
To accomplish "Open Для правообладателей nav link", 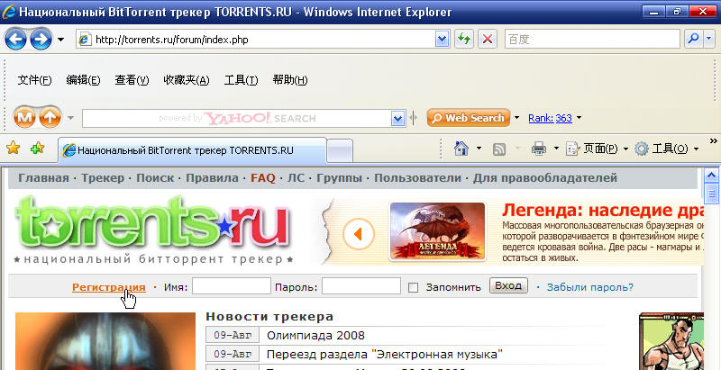I will pos(545,178).
